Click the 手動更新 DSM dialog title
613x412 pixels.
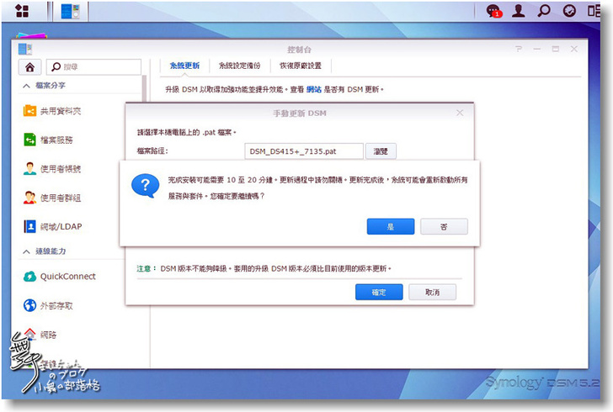(300, 114)
